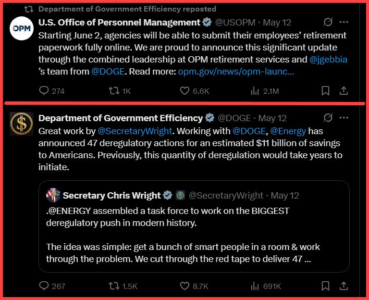Open Grok icon on the OPM post
This screenshot has width=369, height=300.
tap(328, 22)
